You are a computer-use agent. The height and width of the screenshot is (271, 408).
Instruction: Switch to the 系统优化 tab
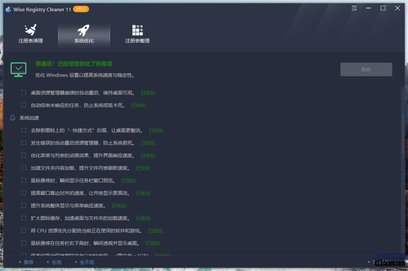coord(84,35)
